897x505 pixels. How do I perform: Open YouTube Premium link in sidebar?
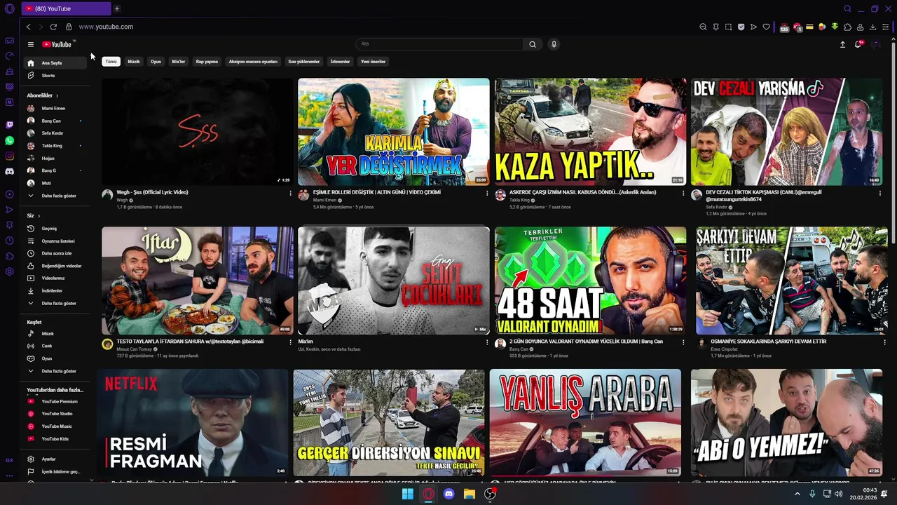tap(56, 401)
